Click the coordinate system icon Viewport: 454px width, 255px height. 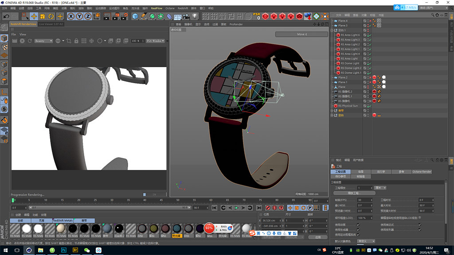coord(97,16)
